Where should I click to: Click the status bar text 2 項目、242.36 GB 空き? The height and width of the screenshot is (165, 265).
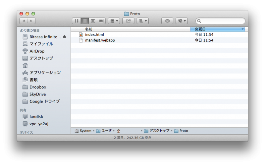132,138
